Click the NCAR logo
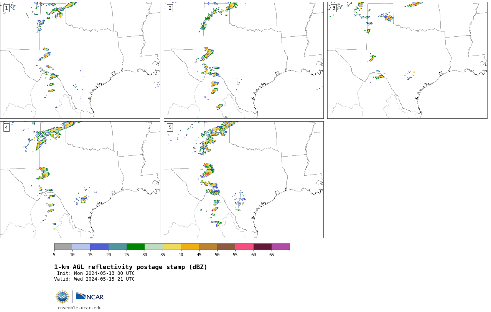Image resolution: width=491 pixels, height=312 pixels. [90, 296]
